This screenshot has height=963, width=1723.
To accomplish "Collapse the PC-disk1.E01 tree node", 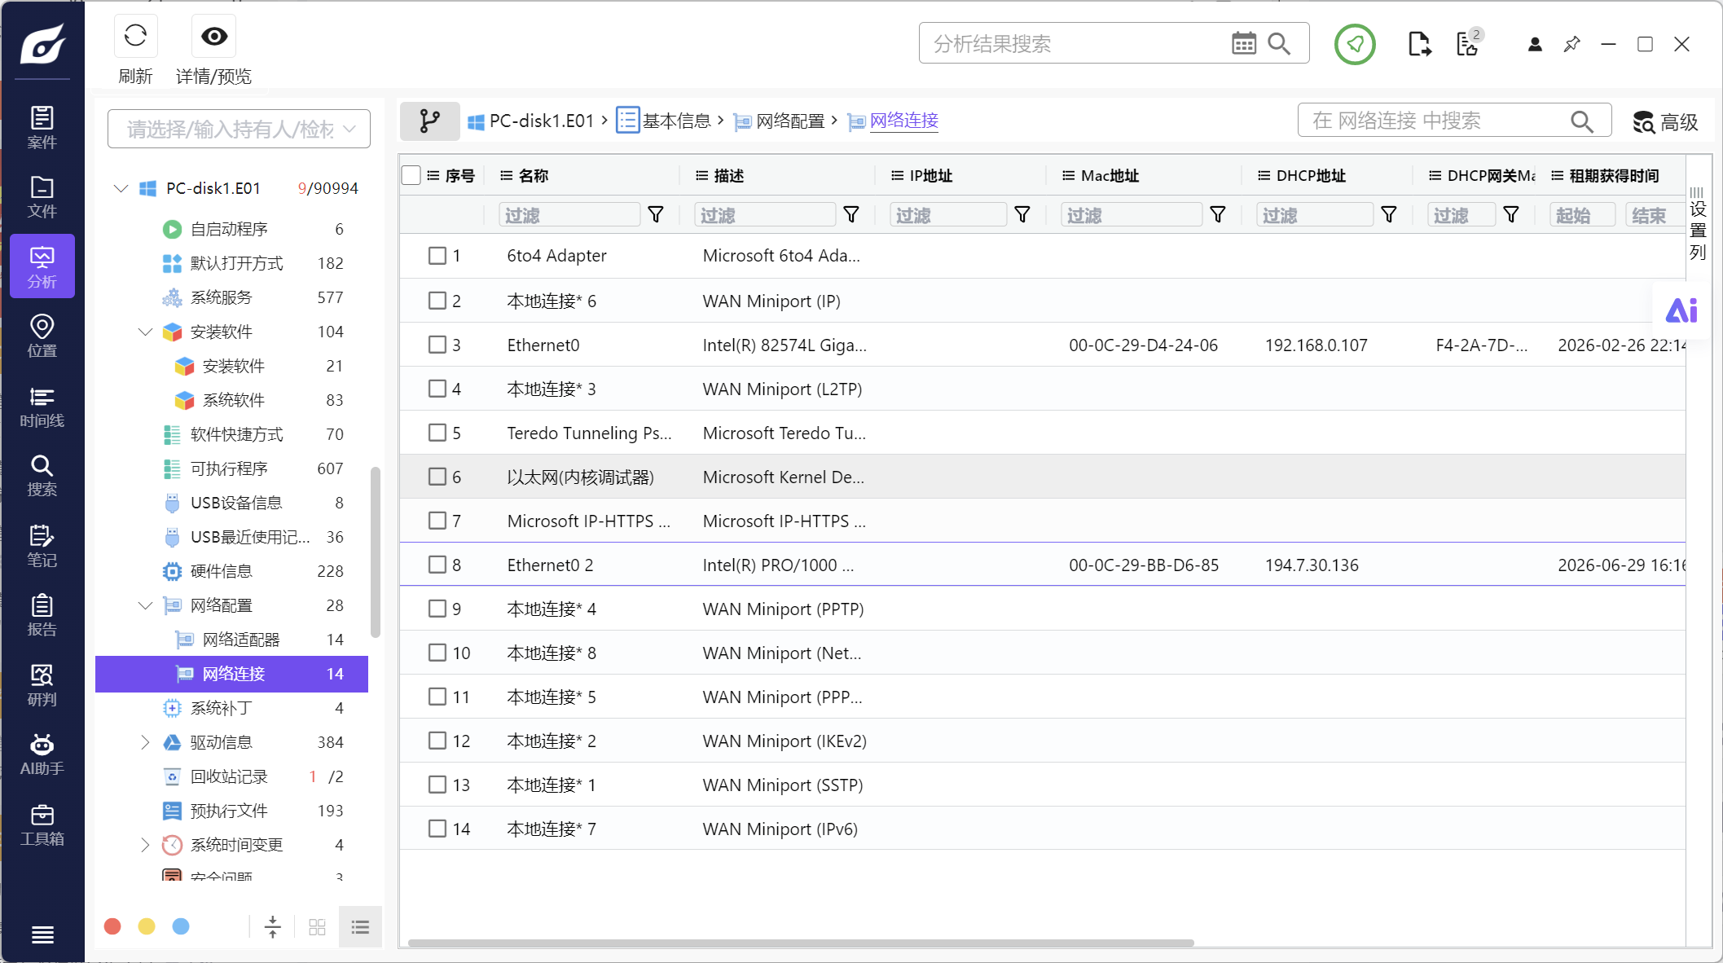I will 121,188.
